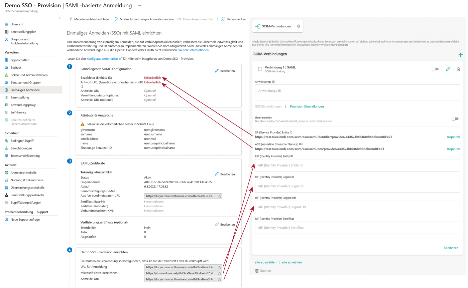Edit Verbindung 1 with pencil icon

(448, 69)
